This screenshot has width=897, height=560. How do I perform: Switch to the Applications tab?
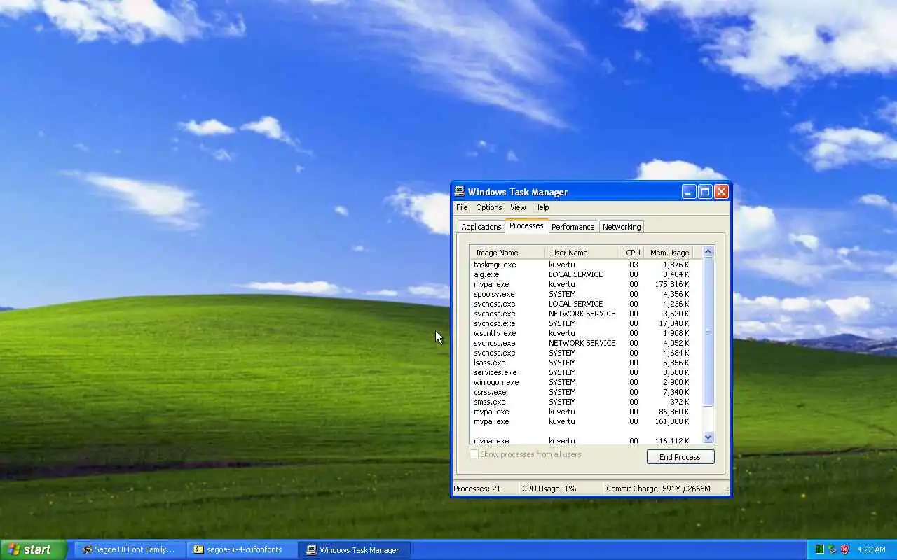click(x=481, y=227)
